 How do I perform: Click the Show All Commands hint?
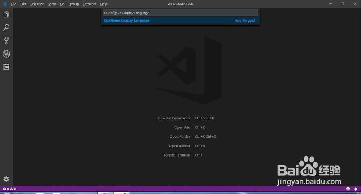coord(173,118)
